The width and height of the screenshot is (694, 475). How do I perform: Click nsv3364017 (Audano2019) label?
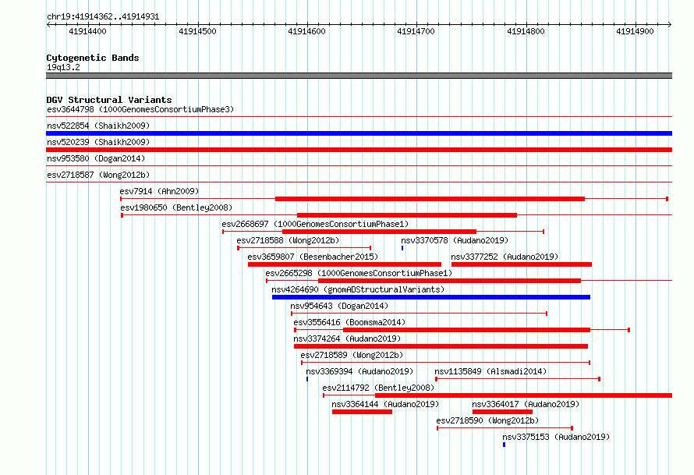526,404
